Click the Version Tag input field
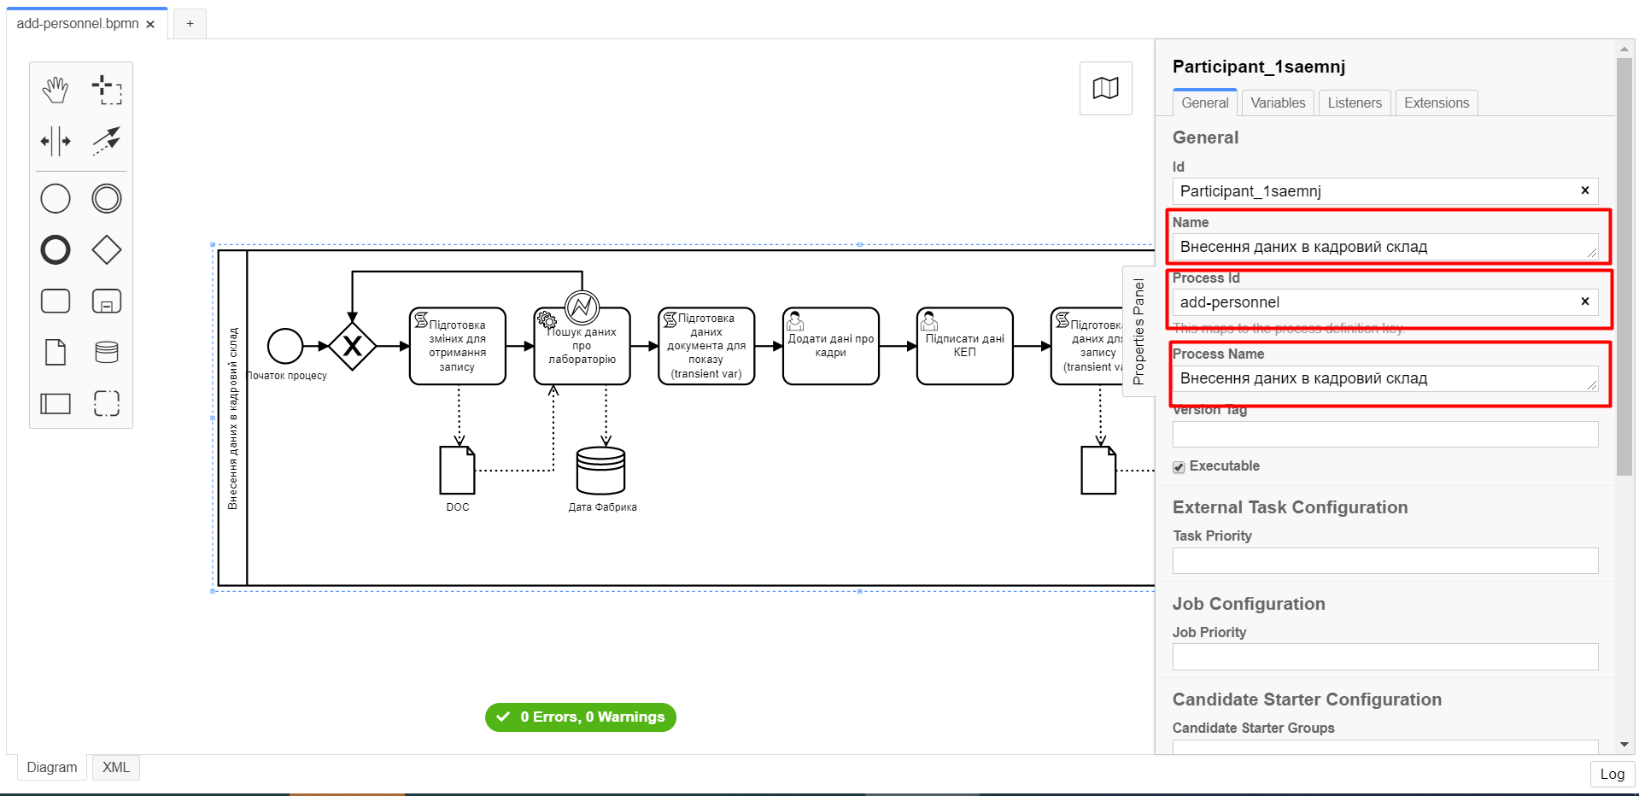The width and height of the screenshot is (1639, 796). tap(1384, 435)
